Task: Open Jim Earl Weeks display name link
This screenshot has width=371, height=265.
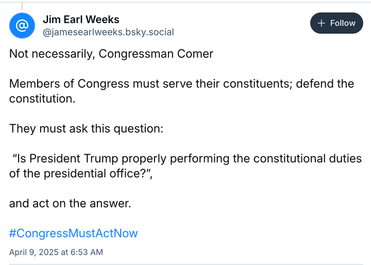Action: (x=81, y=20)
